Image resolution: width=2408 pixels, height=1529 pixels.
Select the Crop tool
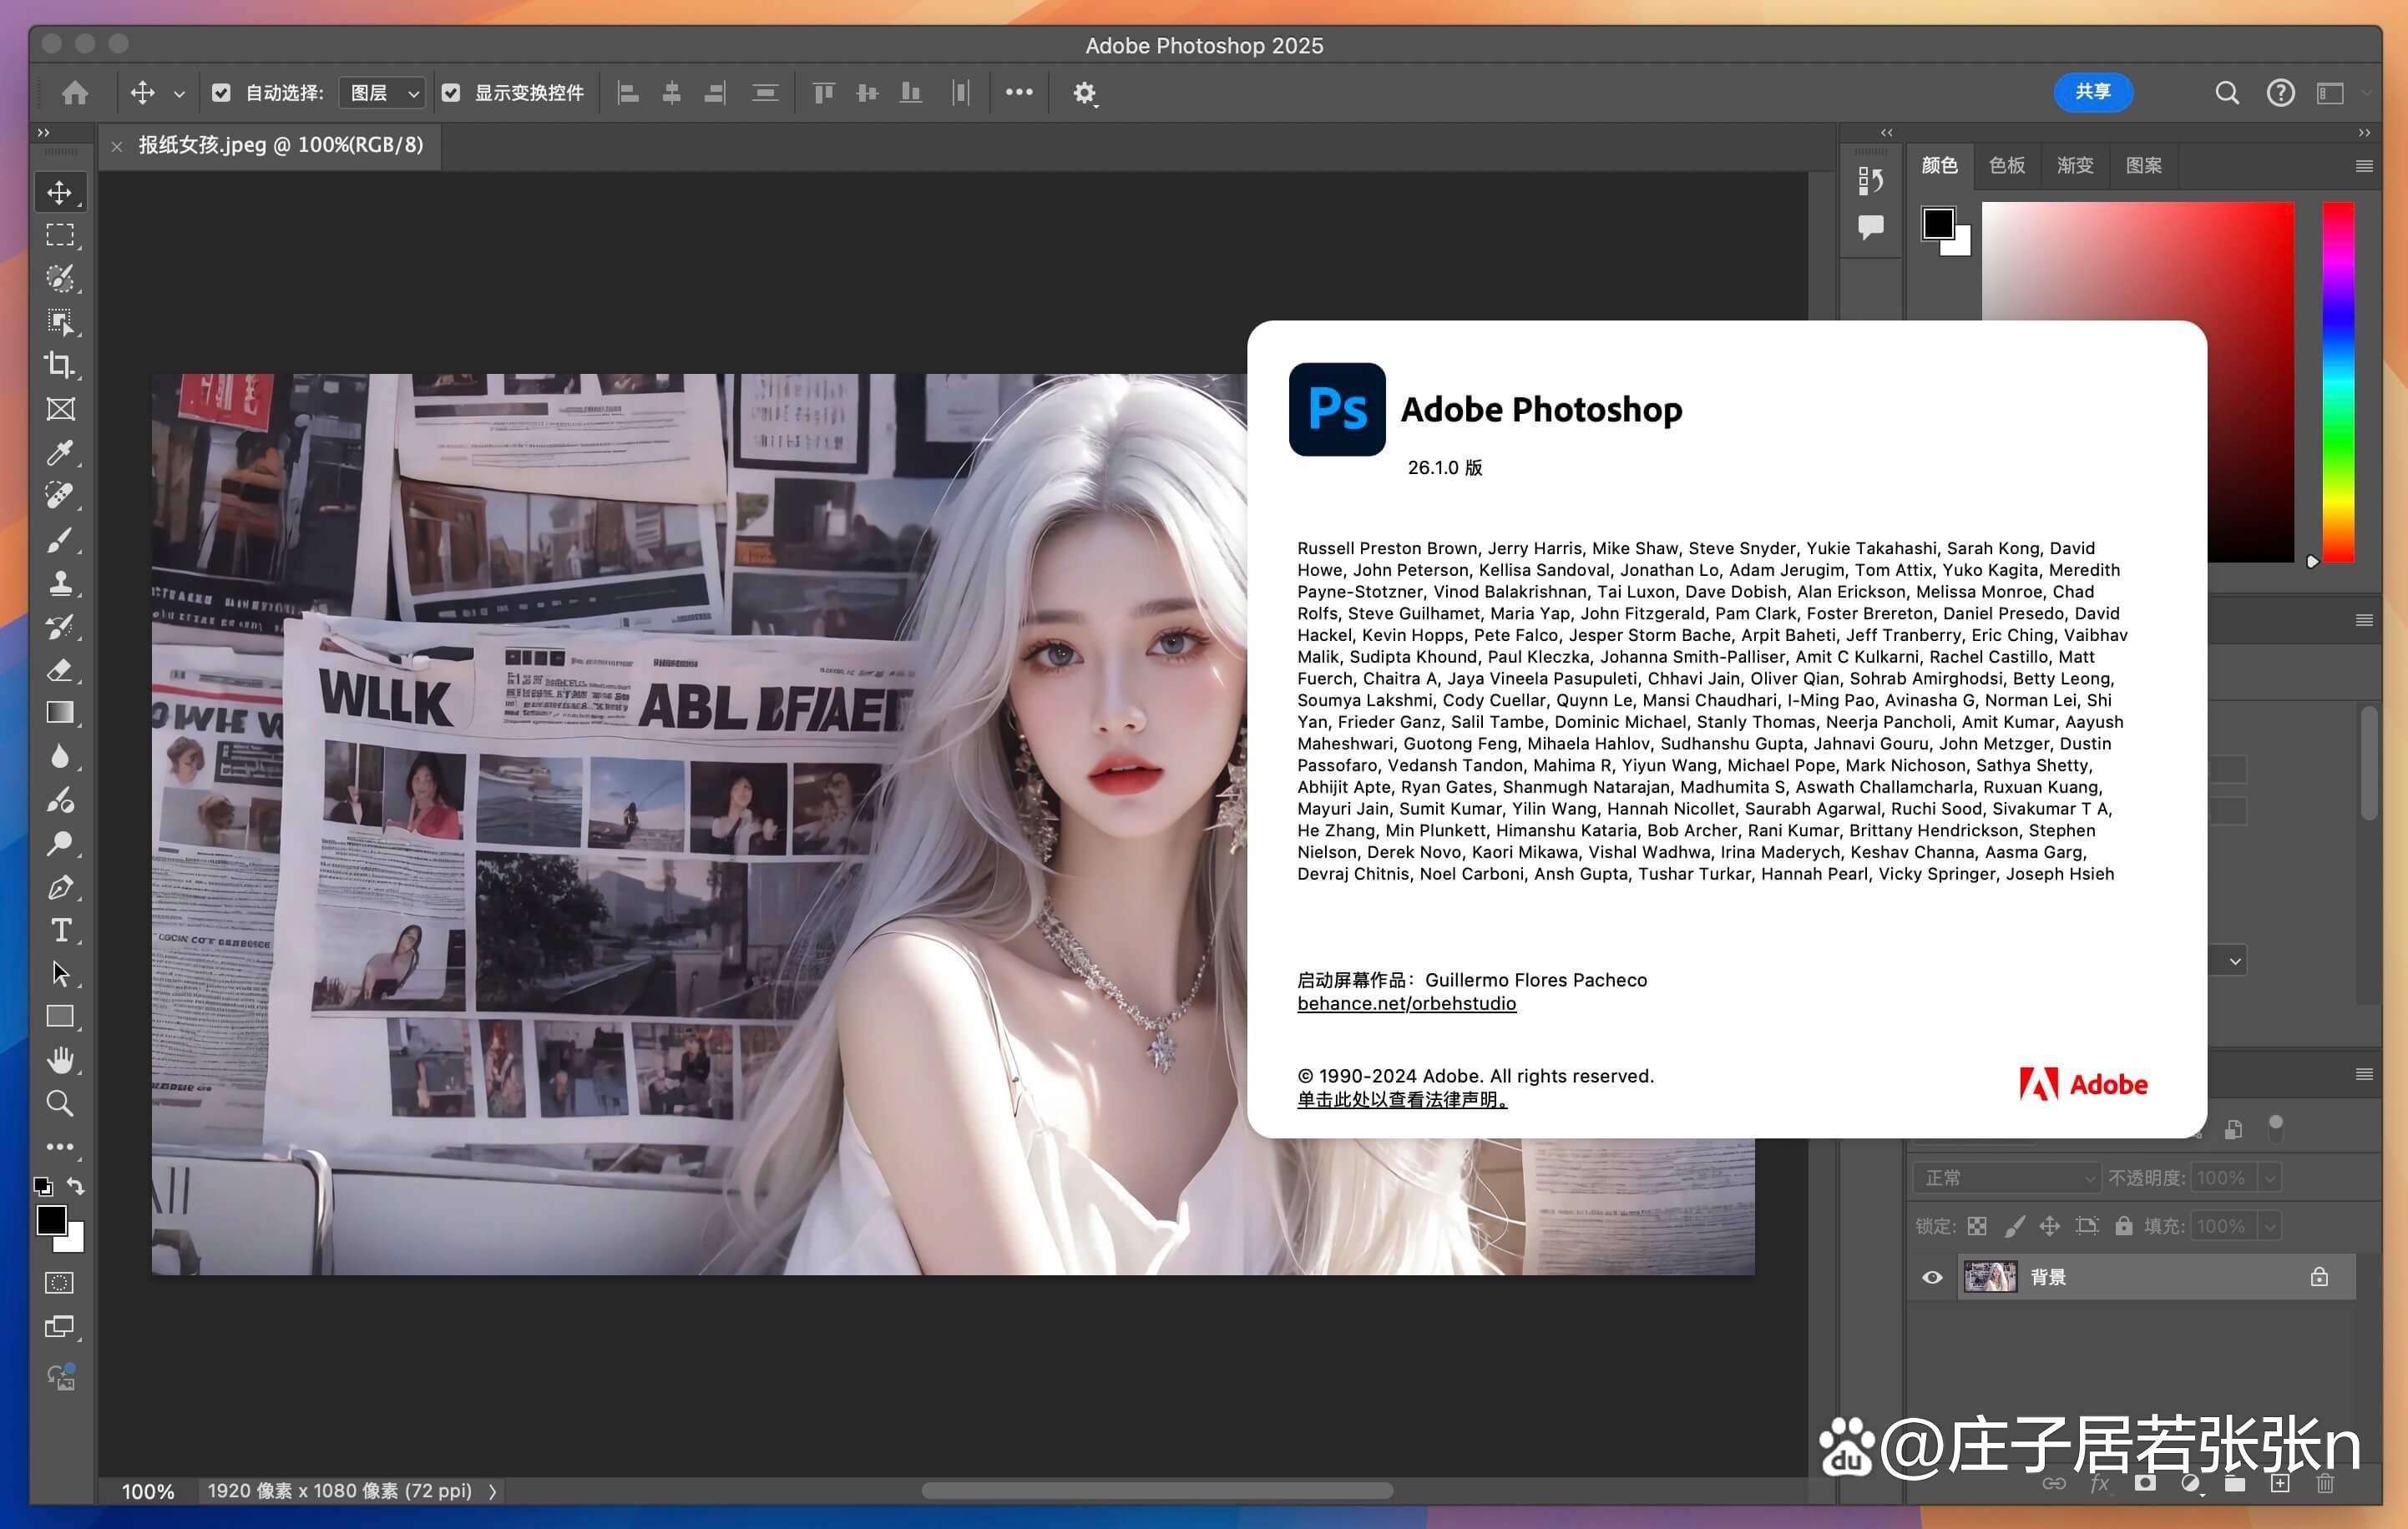[60, 366]
